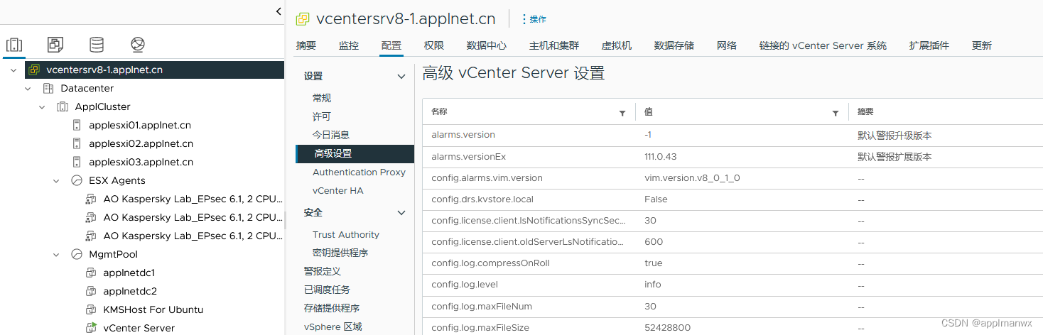Open the 操作 actions menu

(x=534, y=19)
